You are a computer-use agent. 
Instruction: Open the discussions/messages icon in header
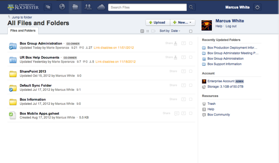coord(48,7)
